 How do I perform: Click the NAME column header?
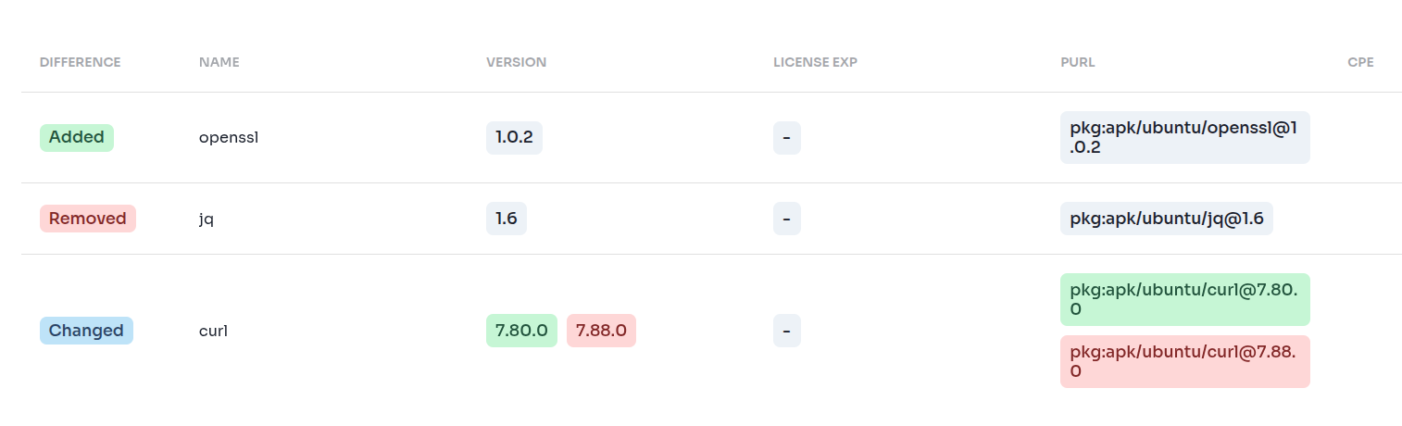click(219, 63)
